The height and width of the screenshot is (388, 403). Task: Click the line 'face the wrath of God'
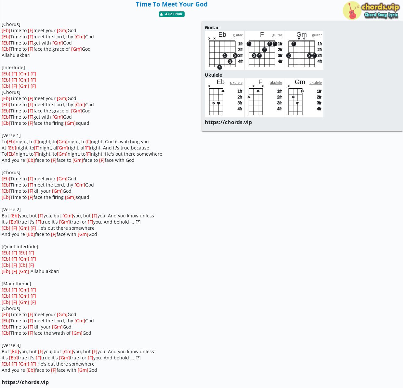coord(46,333)
